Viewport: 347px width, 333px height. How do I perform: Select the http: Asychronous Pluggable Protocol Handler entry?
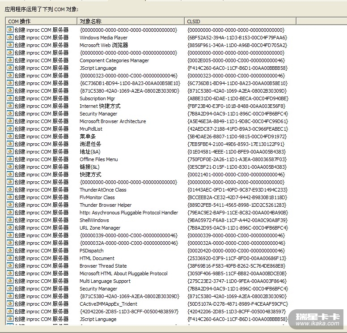[x=129, y=213]
